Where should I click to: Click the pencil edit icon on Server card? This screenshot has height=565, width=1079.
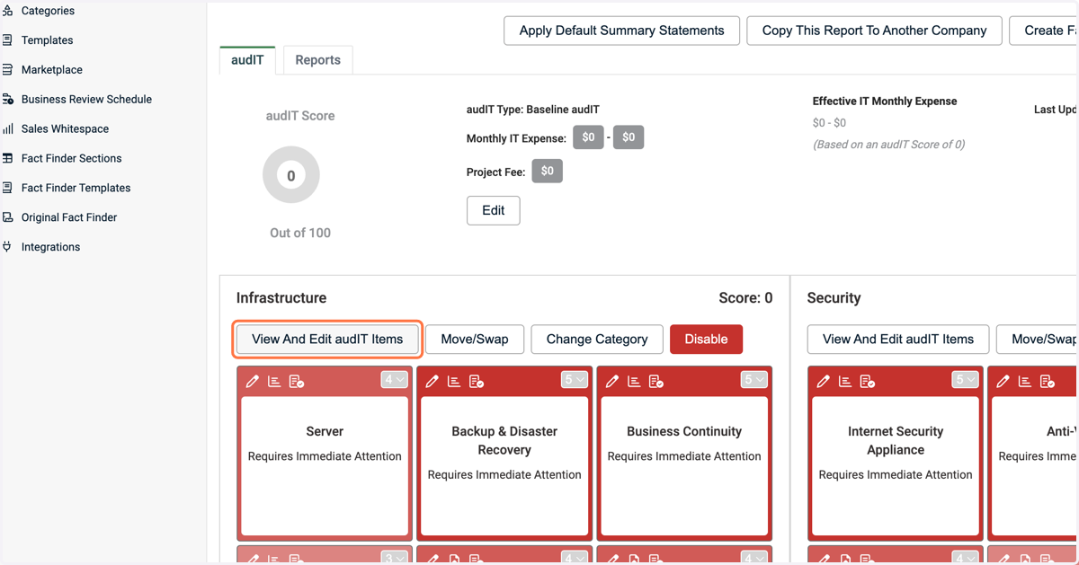coord(253,382)
